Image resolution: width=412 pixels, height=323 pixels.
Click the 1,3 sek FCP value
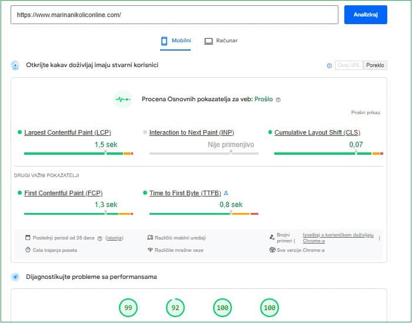[x=106, y=205]
